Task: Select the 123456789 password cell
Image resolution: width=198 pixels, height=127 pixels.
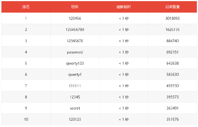Action: pyautogui.click(x=75, y=29)
